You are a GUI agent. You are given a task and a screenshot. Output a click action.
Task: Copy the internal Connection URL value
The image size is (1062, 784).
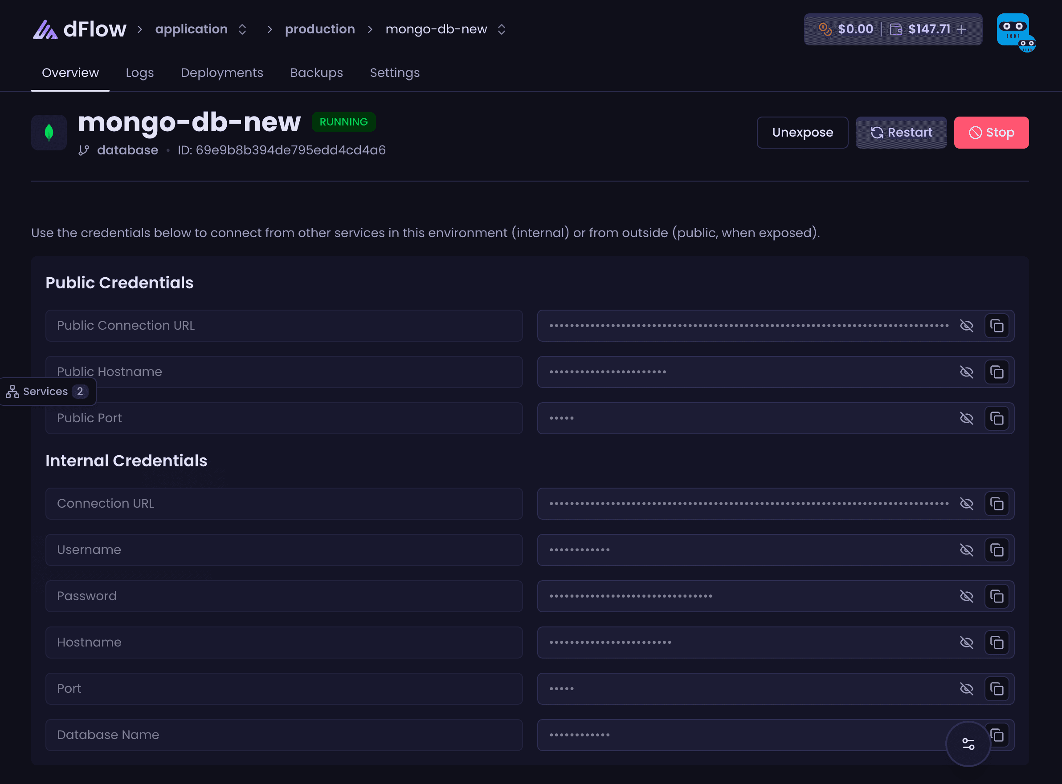point(997,504)
